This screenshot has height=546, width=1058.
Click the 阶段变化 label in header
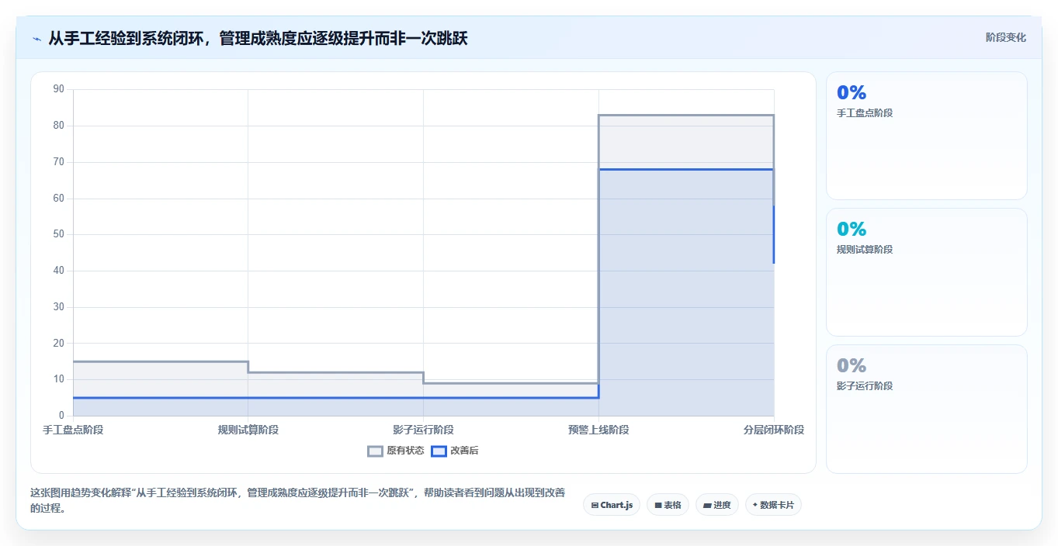(x=1005, y=37)
